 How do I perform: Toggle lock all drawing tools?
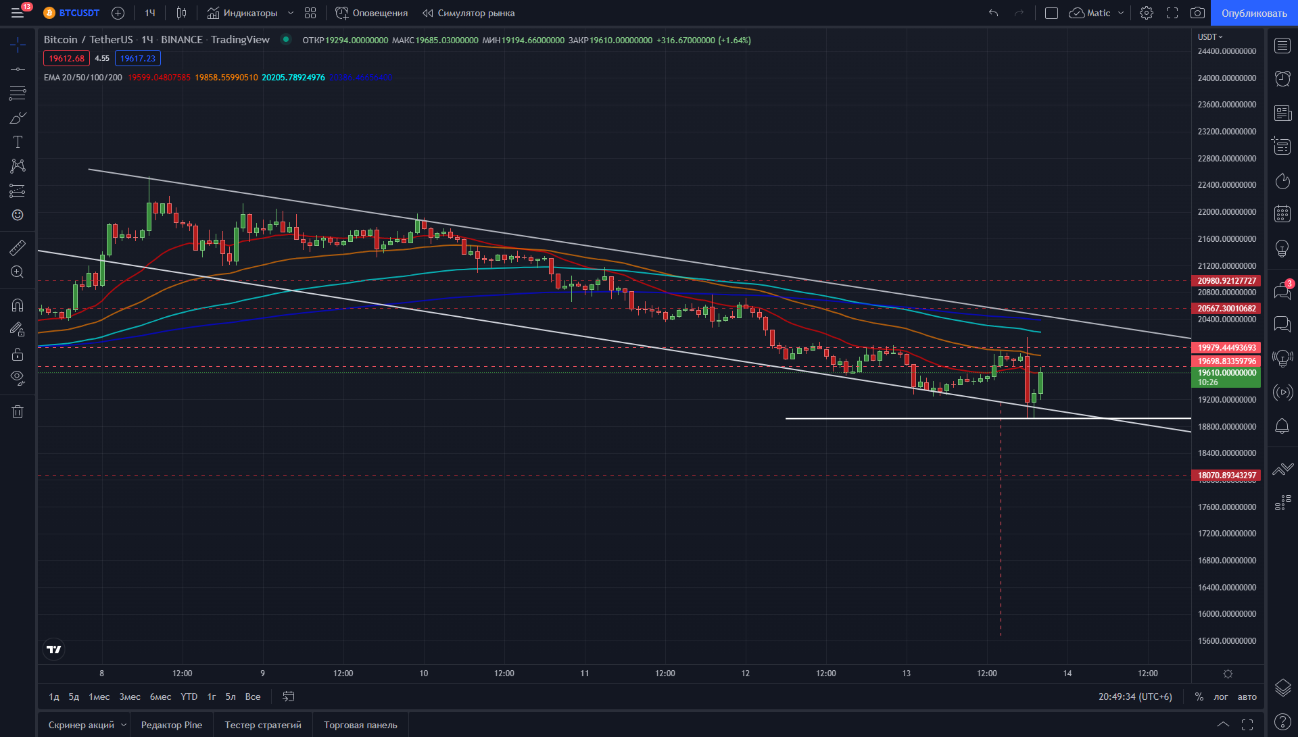18,354
